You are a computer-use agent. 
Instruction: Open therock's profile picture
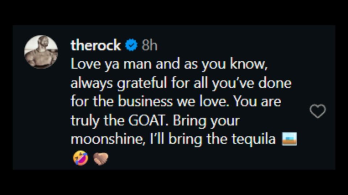coord(41,52)
